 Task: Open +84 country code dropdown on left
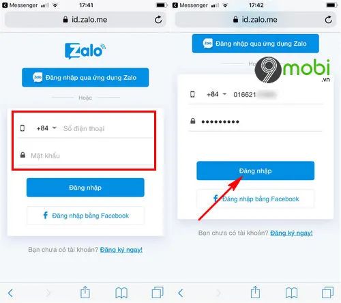(x=46, y=128)
